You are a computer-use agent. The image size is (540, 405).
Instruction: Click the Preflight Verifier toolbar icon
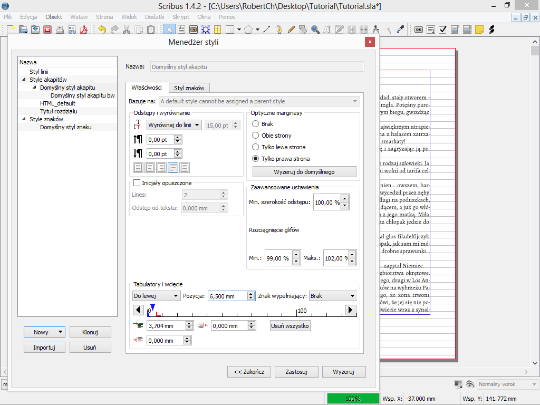pyautogui.click(x=71, y=30)
